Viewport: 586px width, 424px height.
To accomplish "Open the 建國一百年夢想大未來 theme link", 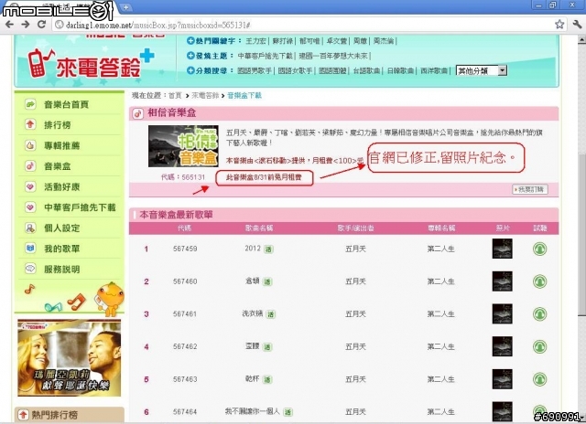I will point(333,56).
